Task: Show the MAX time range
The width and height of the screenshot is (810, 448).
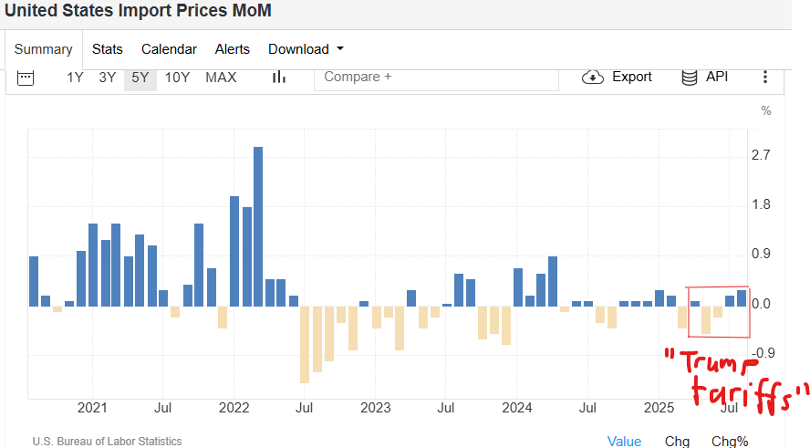Action: (x=221, y=78)
